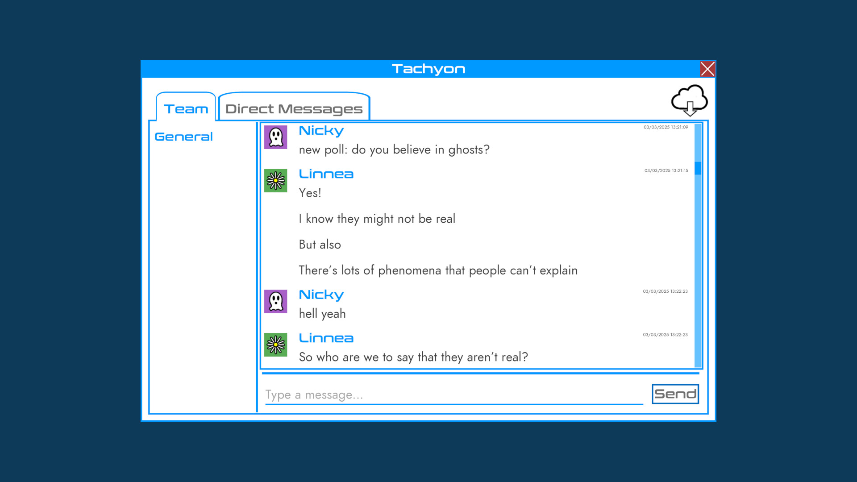
Task: Click Nicky's ghost avatar next to "hell yeah"
Action: click(x=275, y=302)
